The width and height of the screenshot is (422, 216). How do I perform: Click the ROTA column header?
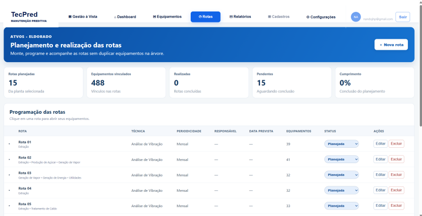(x=23, y=131)
